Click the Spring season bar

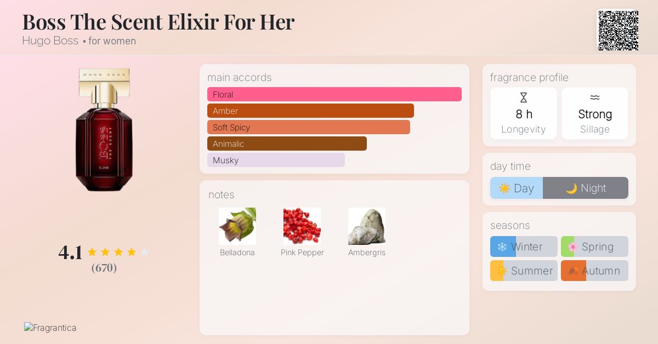[x=594, y=246]
